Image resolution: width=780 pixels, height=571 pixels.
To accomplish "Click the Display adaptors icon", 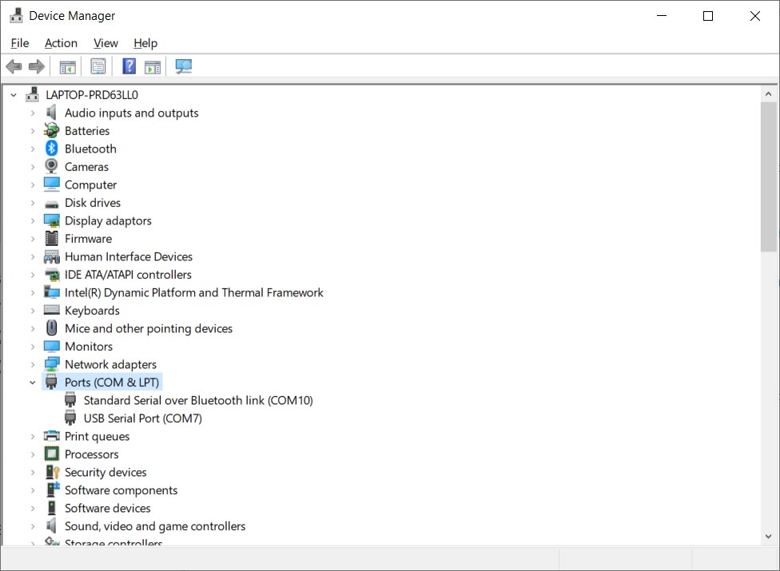I will point(52,220).
